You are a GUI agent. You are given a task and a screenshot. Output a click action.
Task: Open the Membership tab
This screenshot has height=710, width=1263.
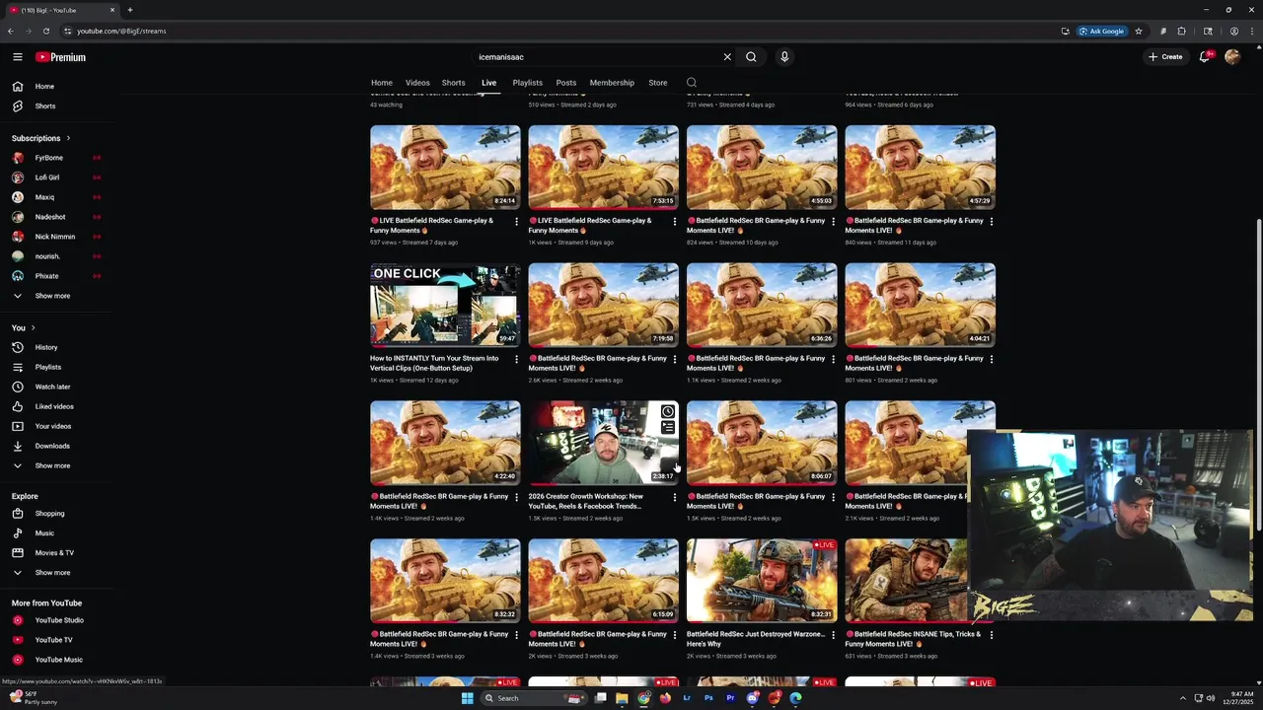point(612,83)
